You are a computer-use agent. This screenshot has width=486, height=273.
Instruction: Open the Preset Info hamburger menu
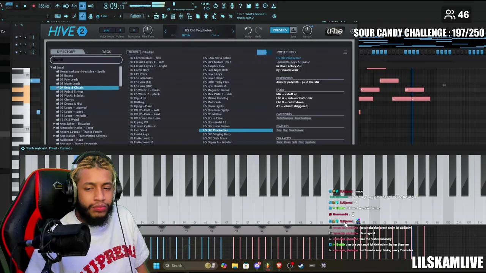pos(345,52)
